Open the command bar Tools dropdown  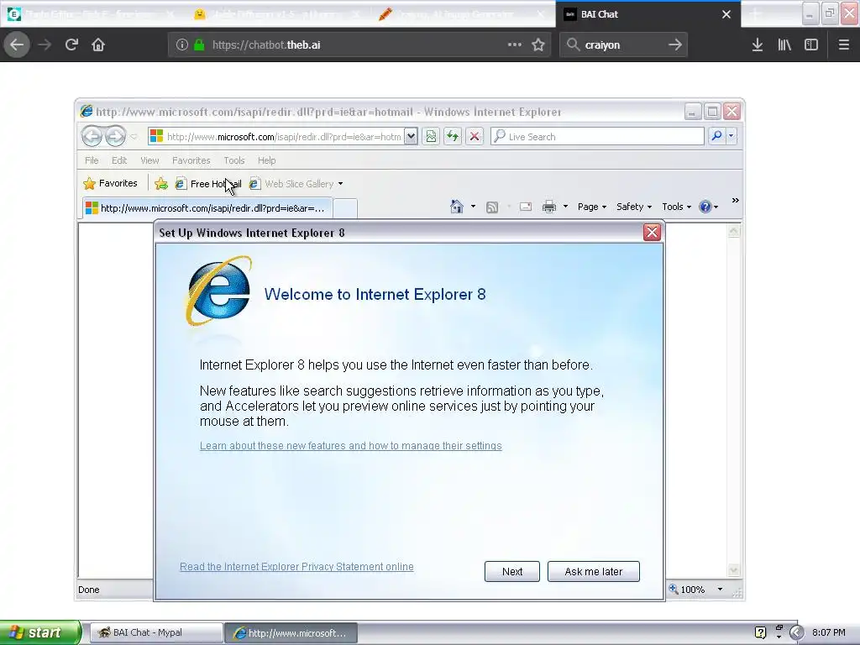tap(676, 207)
